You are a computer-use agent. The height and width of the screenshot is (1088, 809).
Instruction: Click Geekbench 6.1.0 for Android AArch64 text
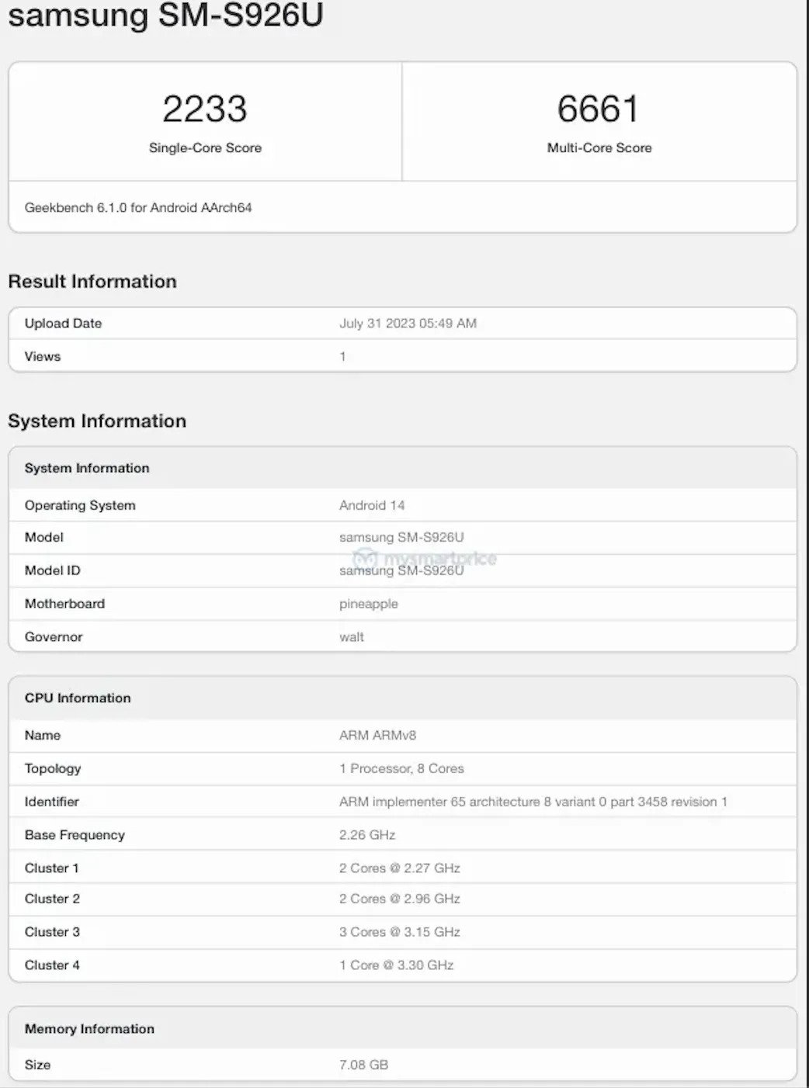pos(138,207)
